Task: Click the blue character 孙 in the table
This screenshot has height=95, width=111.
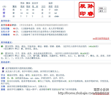Action: click(x=4, y=10)
